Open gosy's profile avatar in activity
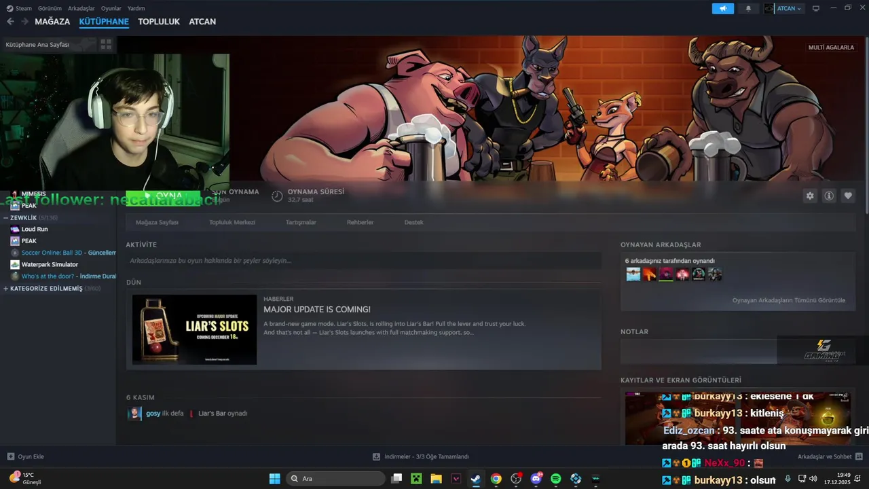869x489 pixels. (135, 413)
